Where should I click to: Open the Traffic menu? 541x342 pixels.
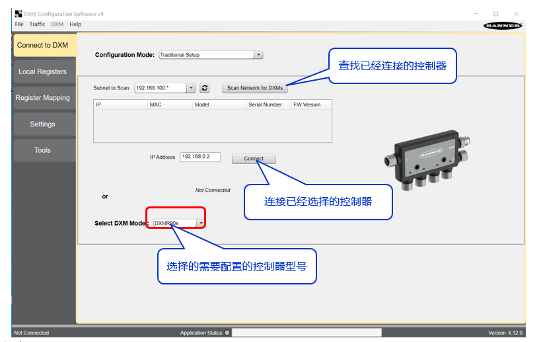click(37, 24)
